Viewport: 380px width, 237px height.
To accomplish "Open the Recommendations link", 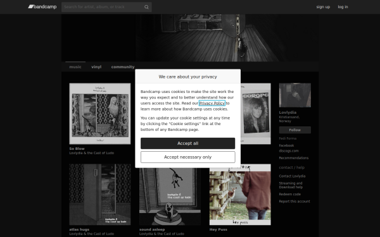I will pos(294,158).
